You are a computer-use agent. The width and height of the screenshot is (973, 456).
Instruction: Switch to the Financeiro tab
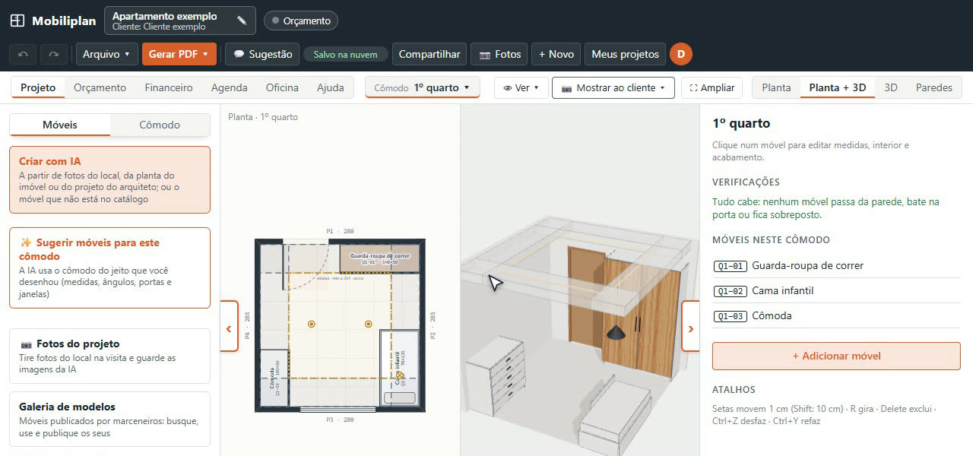[169, 87]
